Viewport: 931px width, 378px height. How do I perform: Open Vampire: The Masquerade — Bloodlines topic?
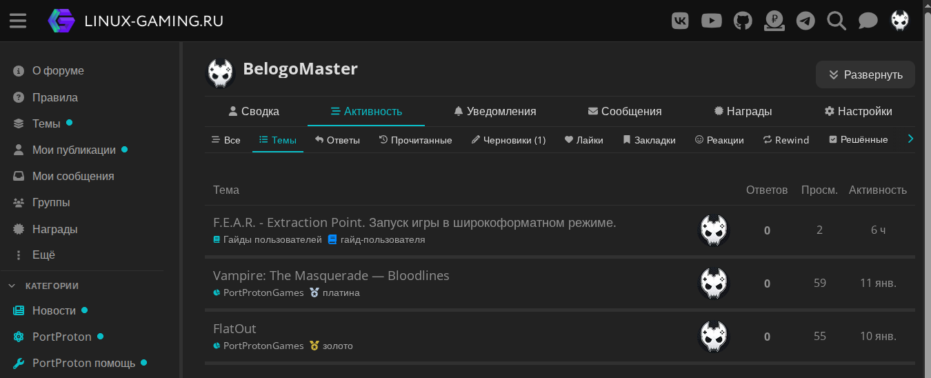pyautogui.click(x=331, y=276)
